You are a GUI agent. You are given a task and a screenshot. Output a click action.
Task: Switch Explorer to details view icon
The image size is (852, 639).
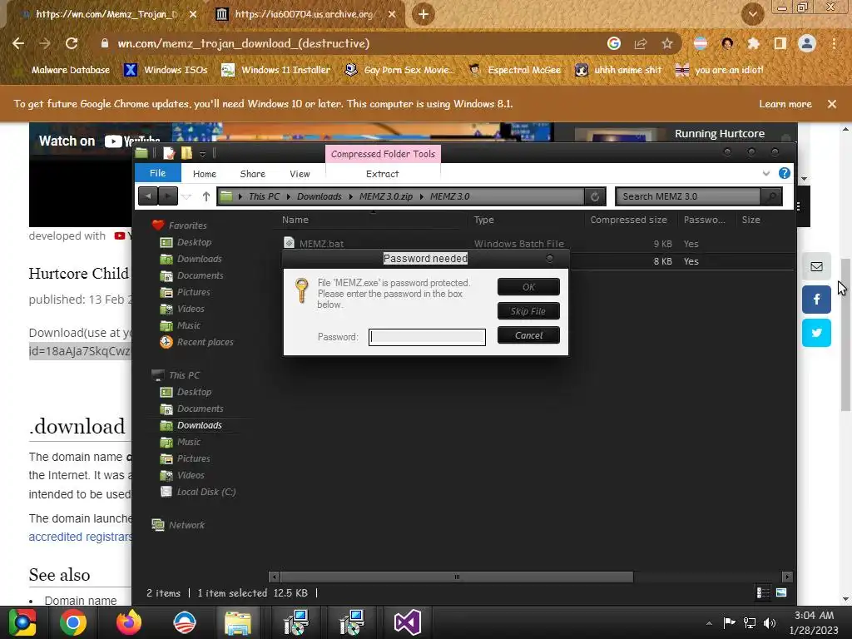[x=763, y=592]
